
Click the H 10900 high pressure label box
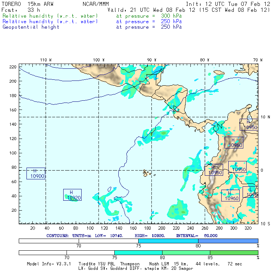(x=36, y=173)
